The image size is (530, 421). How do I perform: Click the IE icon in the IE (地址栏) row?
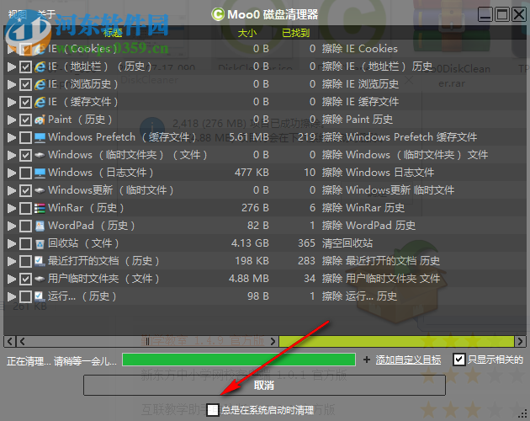pyautogui.click(x=40, y=67)
